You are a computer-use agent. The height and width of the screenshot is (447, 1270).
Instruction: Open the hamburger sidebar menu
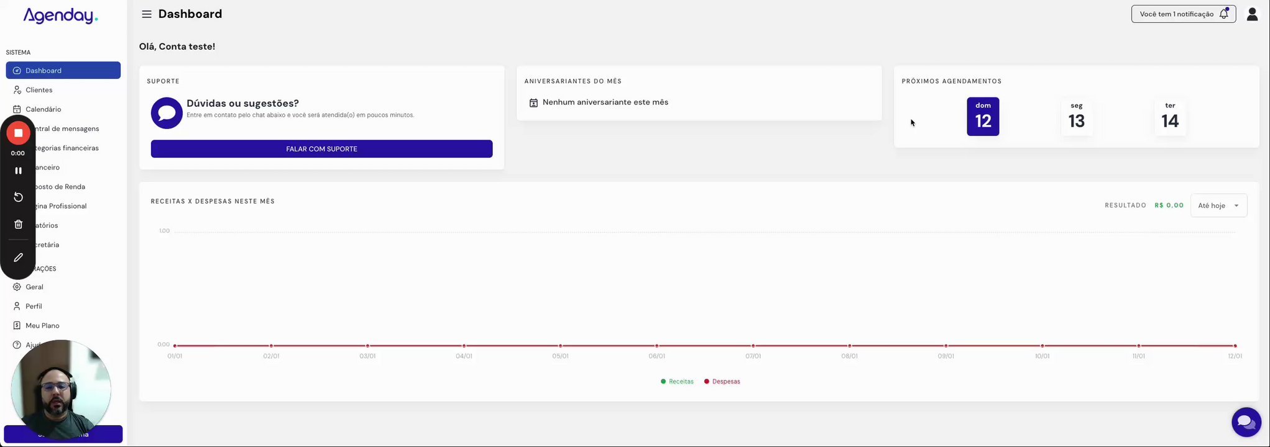point(147,14)
